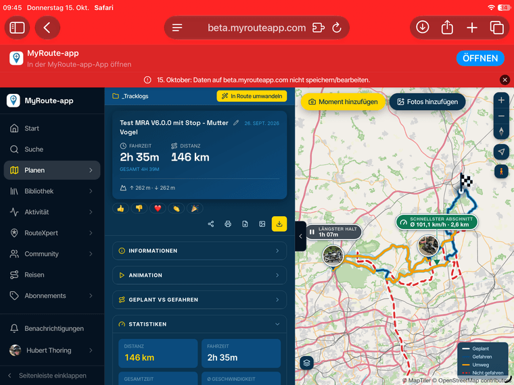Screen dimensions: 514x385
Task: Zoom in on the map
Action: (501, 100)
